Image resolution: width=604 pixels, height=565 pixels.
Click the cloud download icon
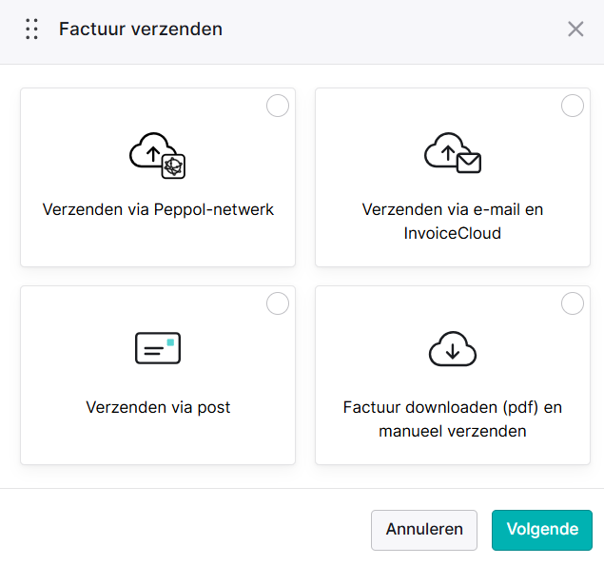coord(453,348)
